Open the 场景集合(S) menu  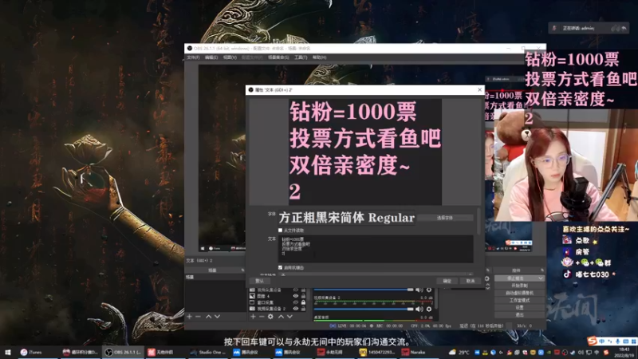coord(278,57)
